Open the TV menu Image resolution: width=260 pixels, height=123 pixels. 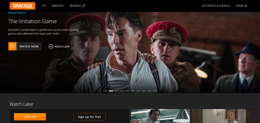tap(44, 6)
